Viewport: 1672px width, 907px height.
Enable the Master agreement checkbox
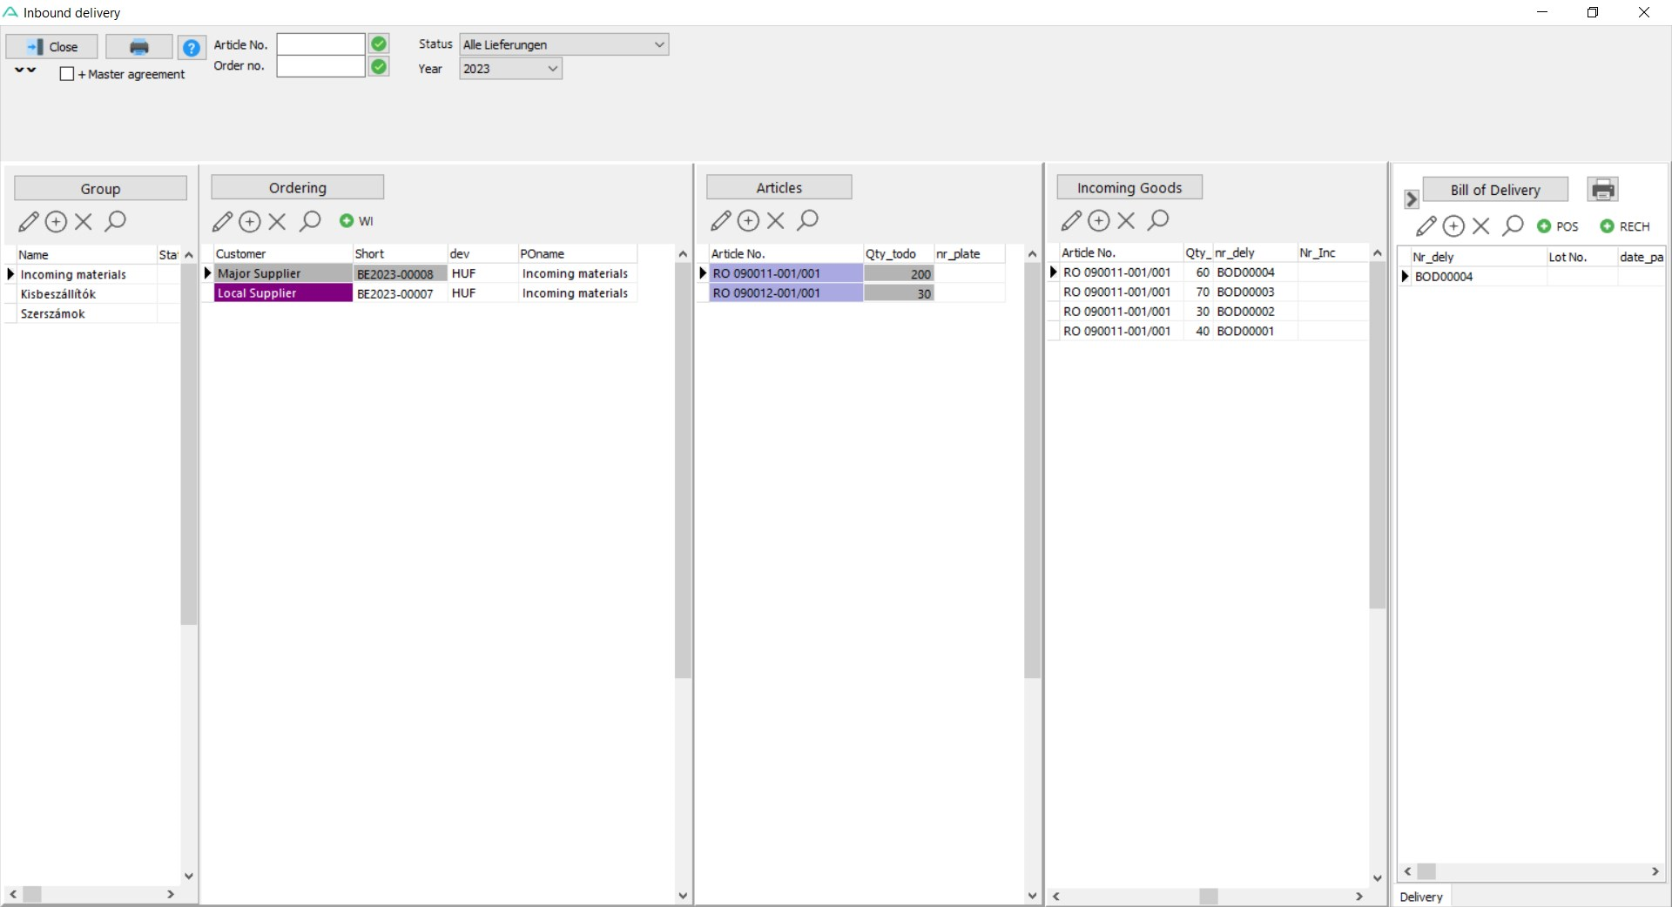[x=67, y=75]
